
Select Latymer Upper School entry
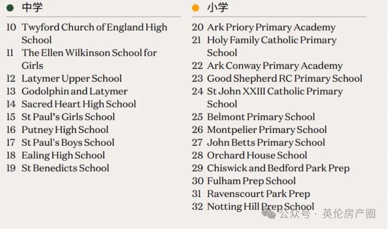click(72, 78)
